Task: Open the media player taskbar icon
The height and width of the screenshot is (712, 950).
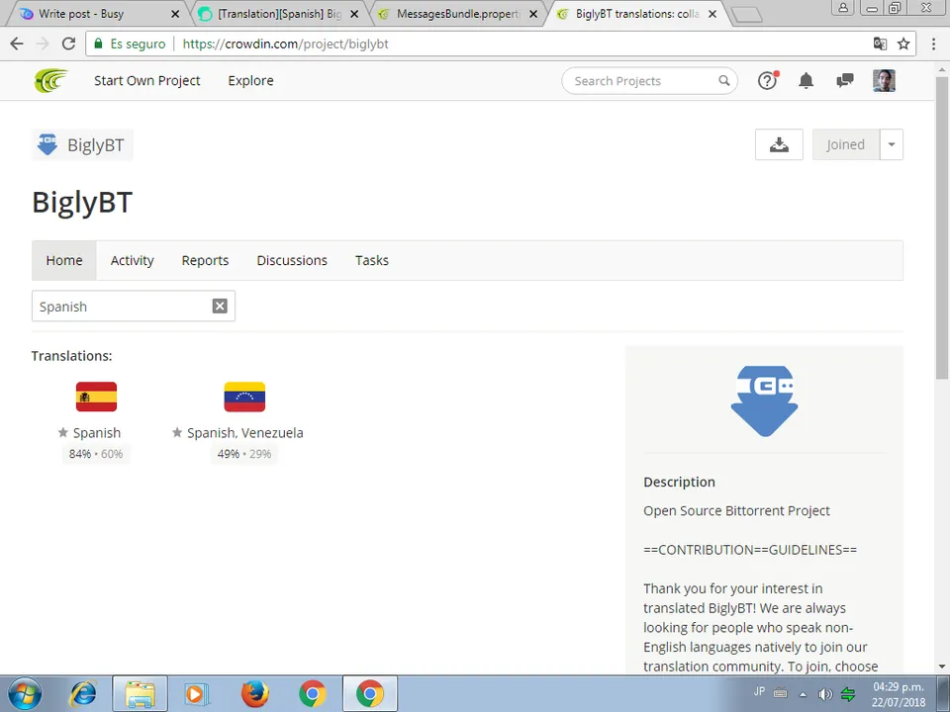Action: click(196, 694)
